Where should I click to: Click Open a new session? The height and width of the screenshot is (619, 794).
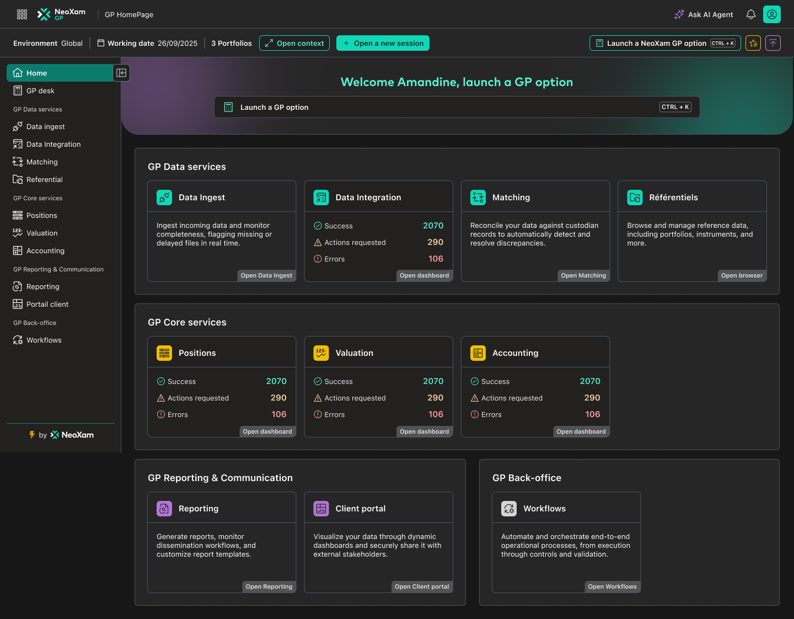[383, 43]
